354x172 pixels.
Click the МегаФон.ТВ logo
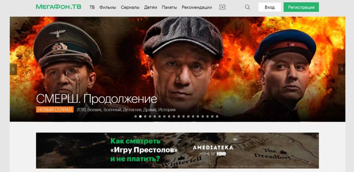pyautogui.click(x=58, y=7)
